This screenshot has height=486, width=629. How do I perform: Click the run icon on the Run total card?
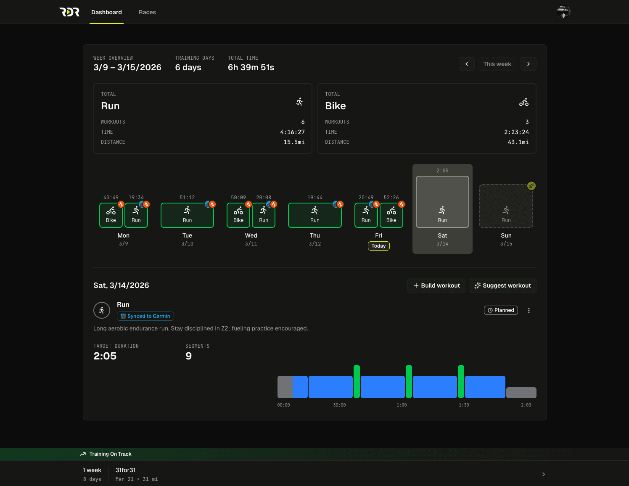[299, 101]
